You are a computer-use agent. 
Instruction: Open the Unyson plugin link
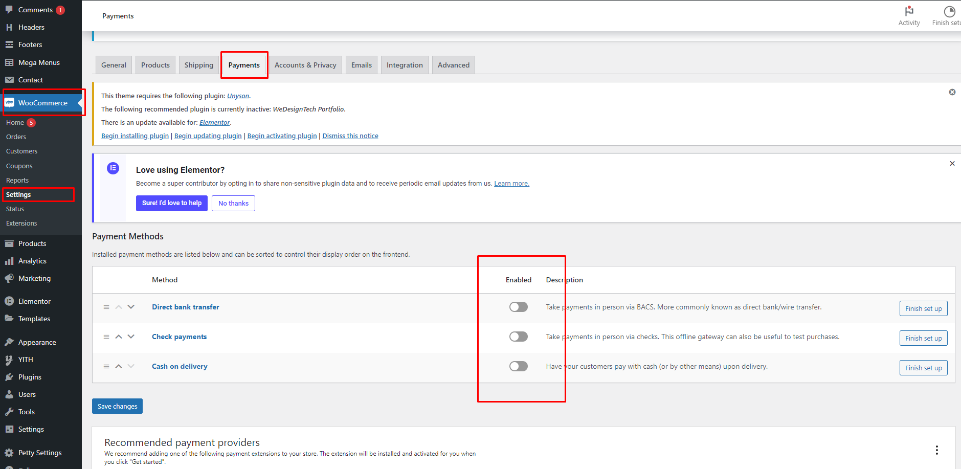tap(238, 96)
